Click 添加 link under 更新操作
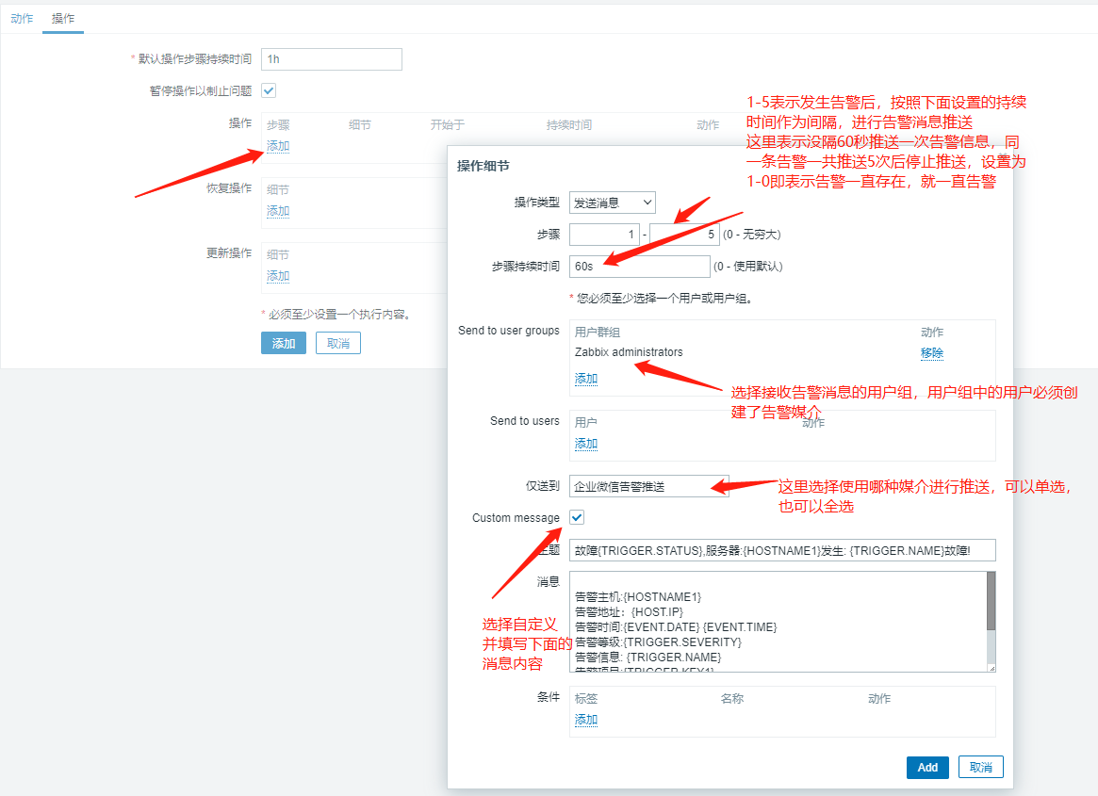Viewport: 1098px width, 796px height. tap(277, 276)
